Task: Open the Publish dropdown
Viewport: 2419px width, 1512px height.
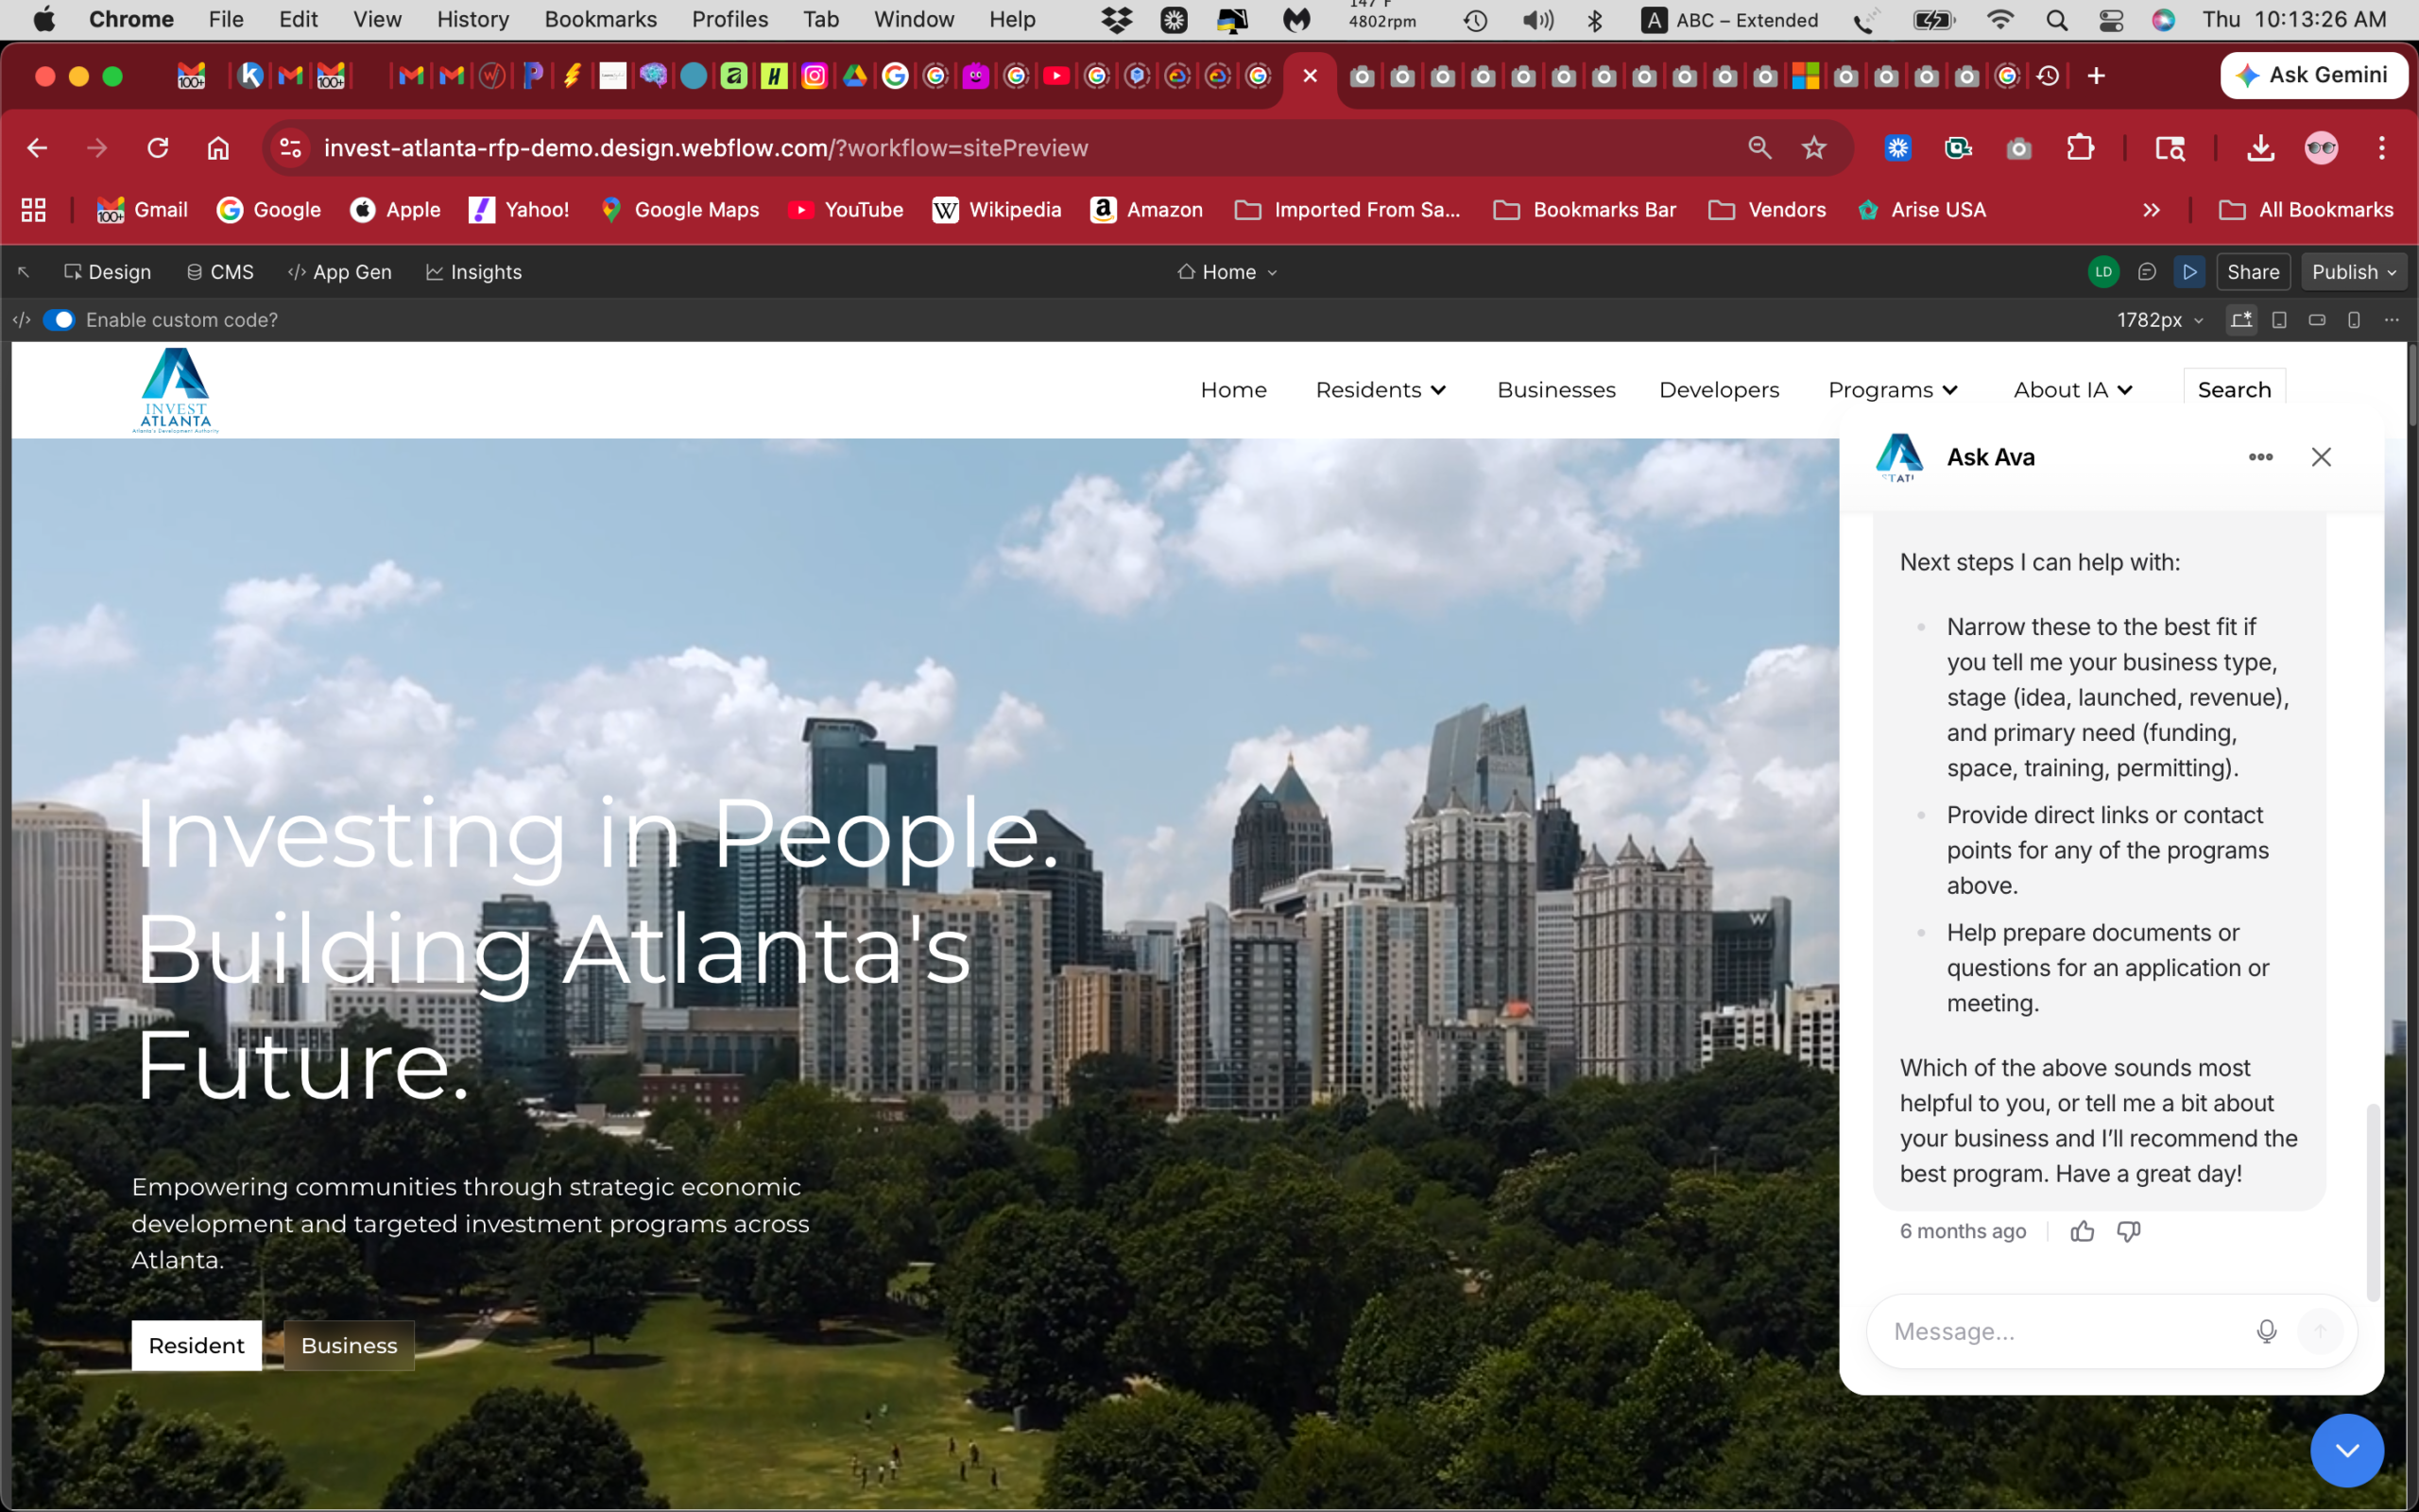Action: (x=2353, y=272)
